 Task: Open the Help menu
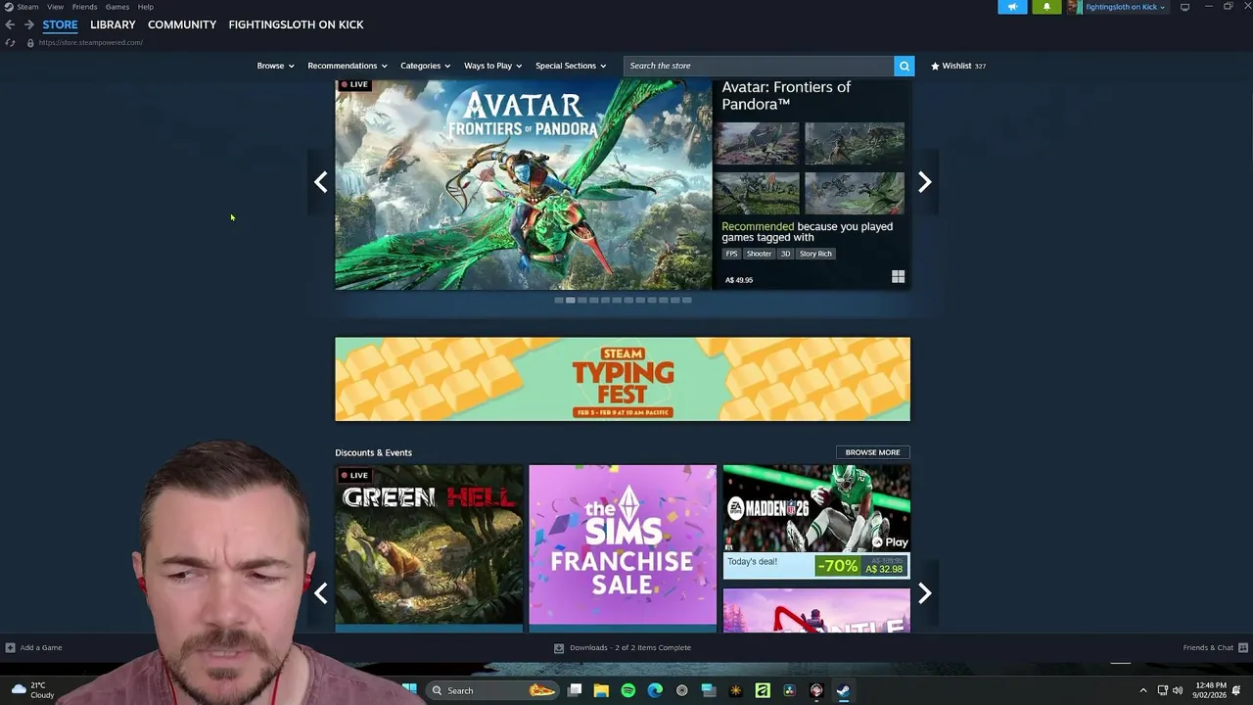pyautogui.click(x=145, y=7)
